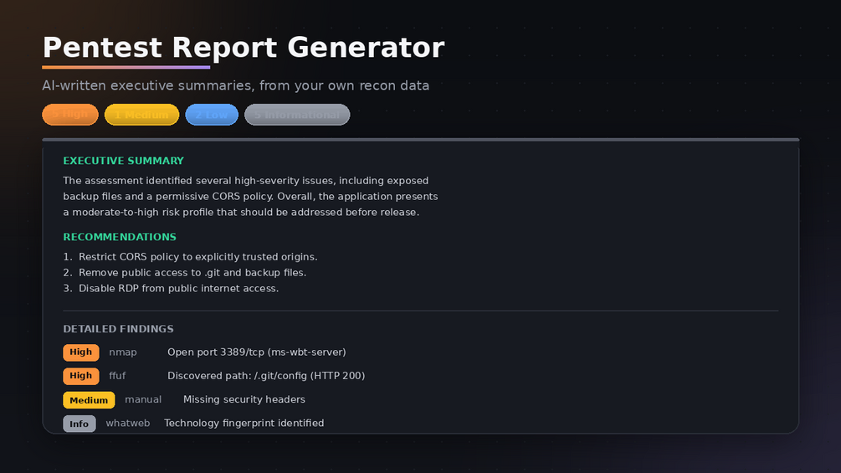Click the High badge on nmap finding
Image resolution: width=841 pixels, height=473 pixels.
point(81,352)
